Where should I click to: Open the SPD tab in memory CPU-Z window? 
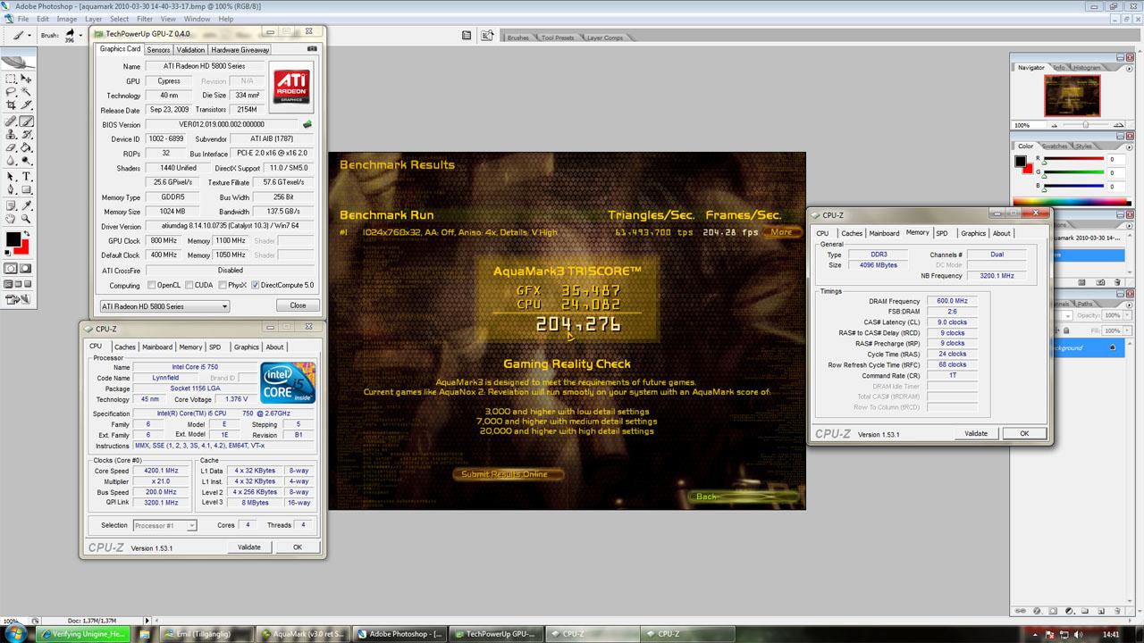(x=942, y=233)
